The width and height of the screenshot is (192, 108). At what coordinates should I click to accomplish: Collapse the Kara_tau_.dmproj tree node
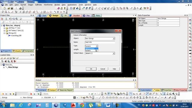pos(1,25)
